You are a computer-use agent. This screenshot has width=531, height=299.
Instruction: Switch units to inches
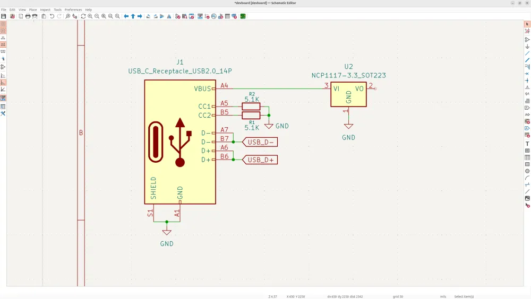click(3, 38)
